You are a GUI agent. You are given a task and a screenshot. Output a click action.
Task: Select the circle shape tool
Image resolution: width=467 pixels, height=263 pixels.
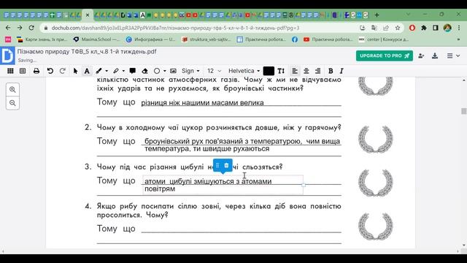click(x=157, y=71)
